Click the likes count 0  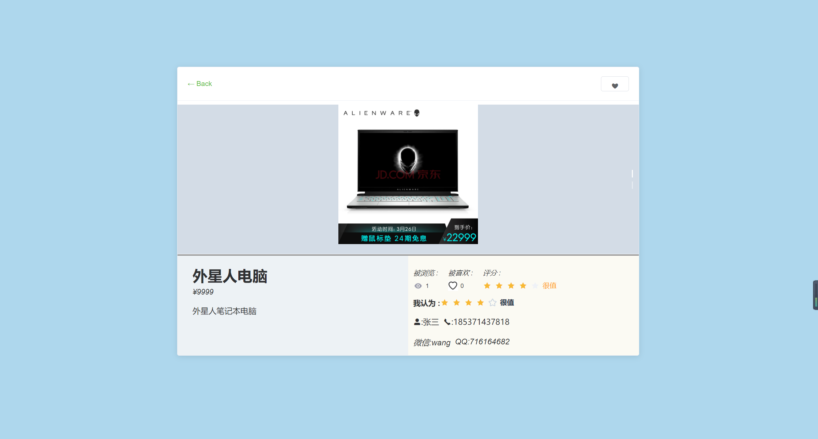tap(462, 286)
